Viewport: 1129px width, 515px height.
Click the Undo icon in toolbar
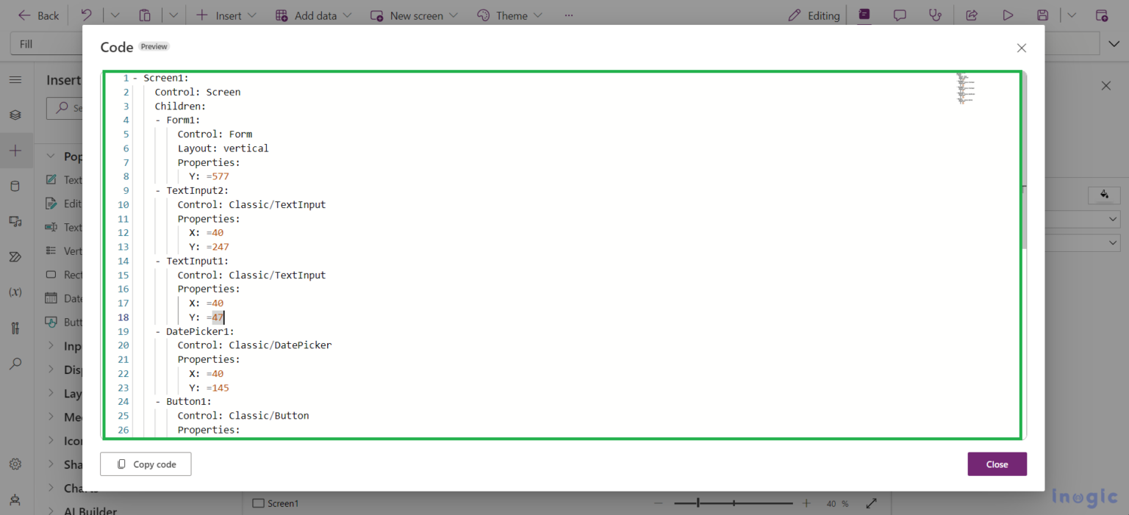87,15
